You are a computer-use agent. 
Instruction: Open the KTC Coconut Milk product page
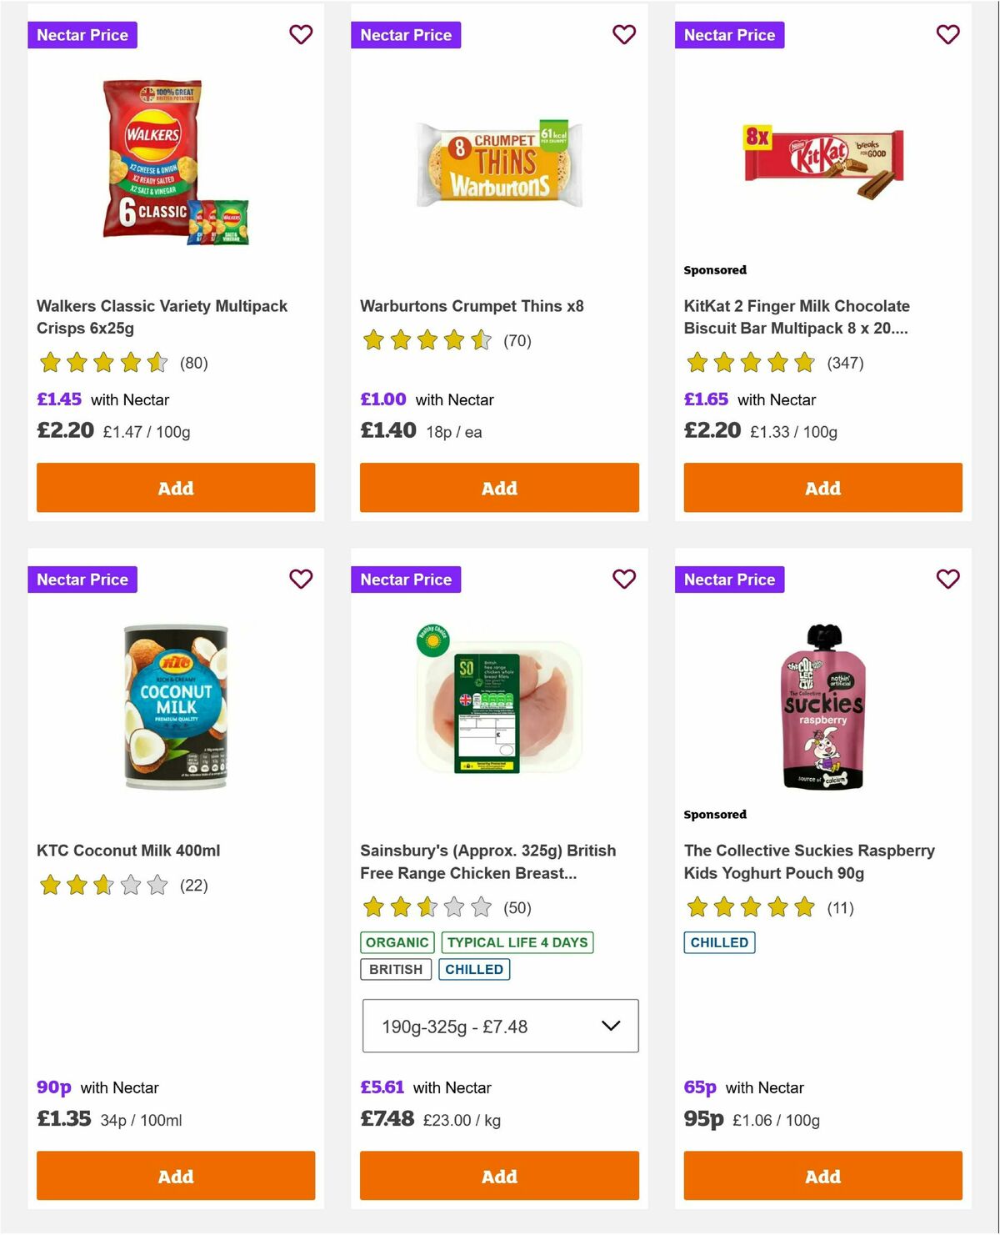[129, 851]
